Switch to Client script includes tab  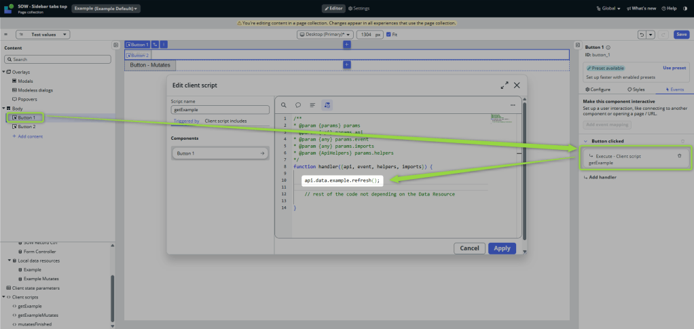(225, 121)
